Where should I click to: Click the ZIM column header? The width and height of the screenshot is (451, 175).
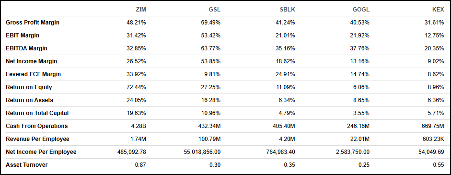click(x=141, y=10)
